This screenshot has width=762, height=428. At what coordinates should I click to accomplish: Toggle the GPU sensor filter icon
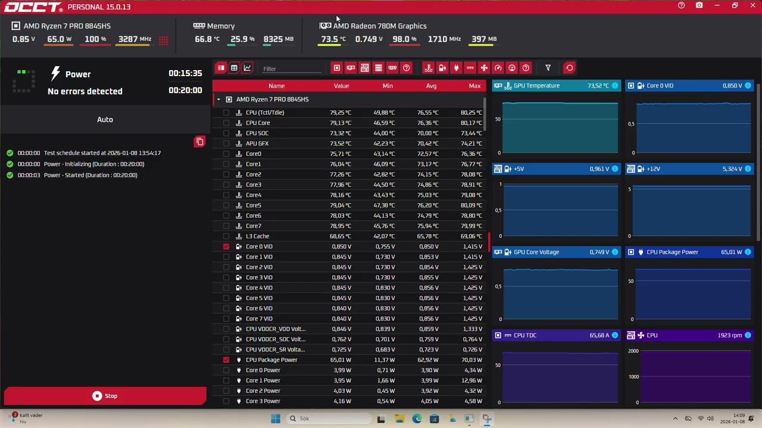(351, 68)
